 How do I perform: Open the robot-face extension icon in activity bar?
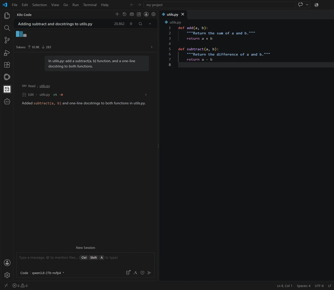[x=7, y=101]
